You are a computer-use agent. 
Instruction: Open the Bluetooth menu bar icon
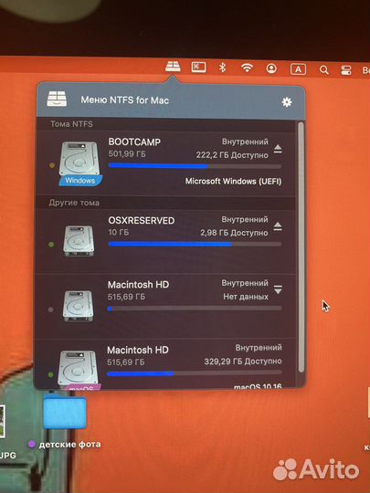point(222,68)
